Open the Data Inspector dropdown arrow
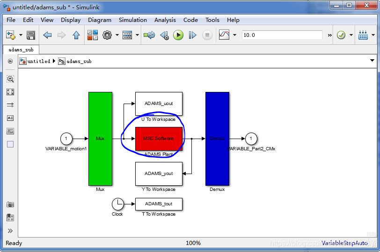Image resolution: width=380 pixels, height=252 pixels. pos(234,35)
